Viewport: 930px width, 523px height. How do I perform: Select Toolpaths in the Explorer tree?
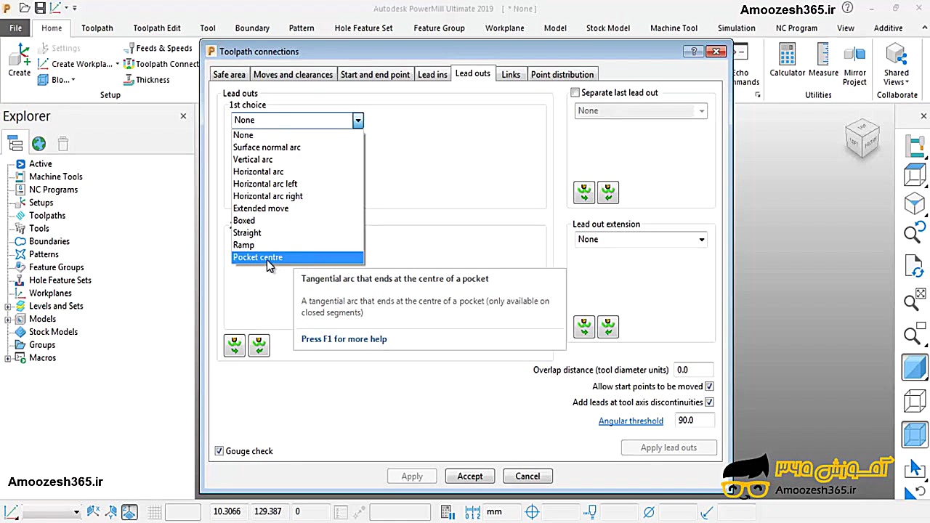pyautogui.click(x=47, y=216)
